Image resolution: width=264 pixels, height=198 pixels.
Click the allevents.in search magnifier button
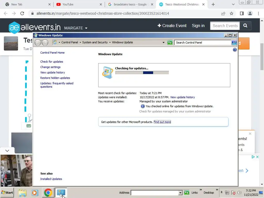coord(245,26)
